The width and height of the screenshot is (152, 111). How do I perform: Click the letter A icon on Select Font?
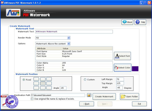point(117,56)
